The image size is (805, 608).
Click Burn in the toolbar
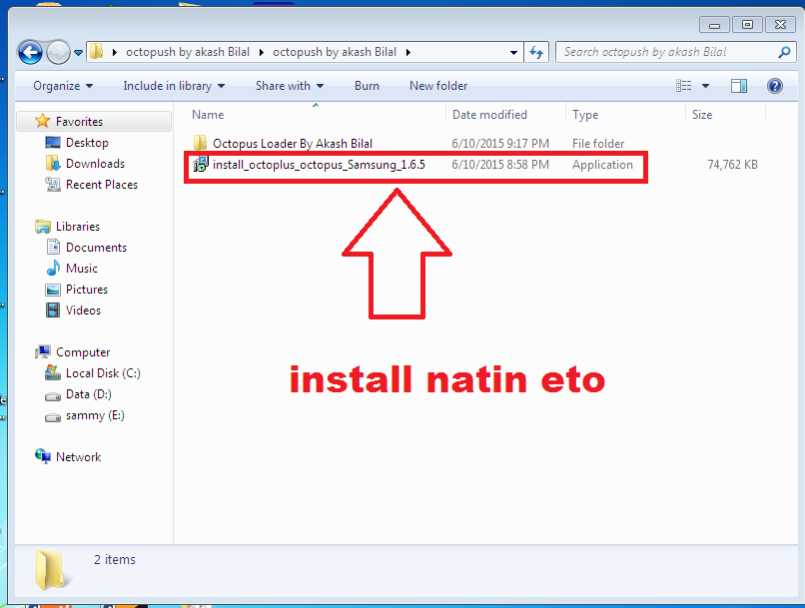tap(367, 86)
